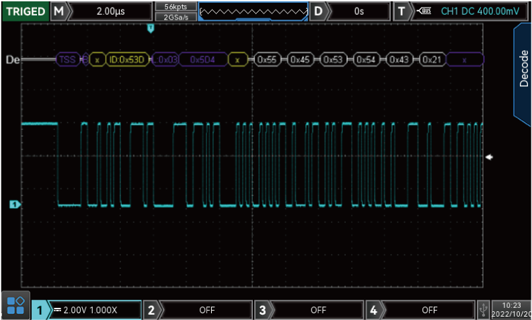Click the 10:23 date and time display
Image resolution: width=532 pixels, height=320 pixels.
click(512, 310)
